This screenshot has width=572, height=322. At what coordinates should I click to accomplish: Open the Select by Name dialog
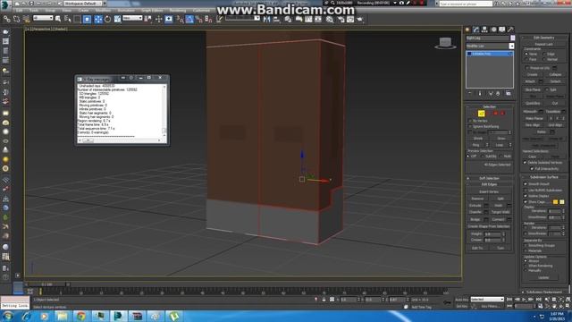(x=68, y=19)
